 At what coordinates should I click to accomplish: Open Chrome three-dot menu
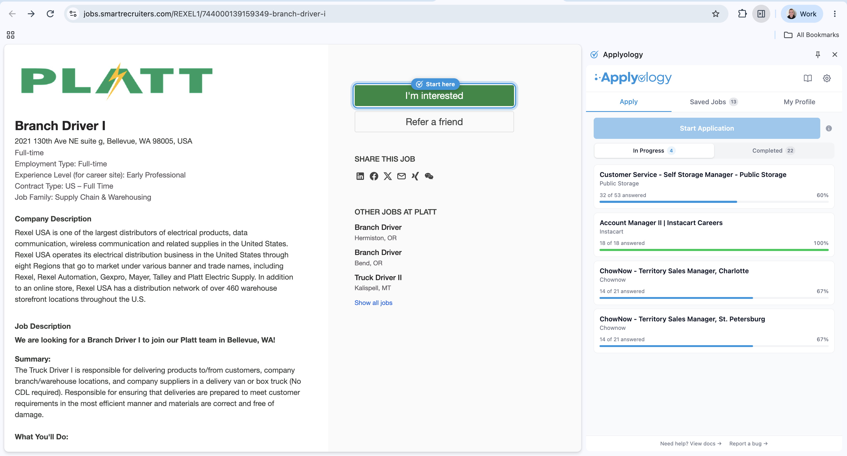(x=835, y=14)
